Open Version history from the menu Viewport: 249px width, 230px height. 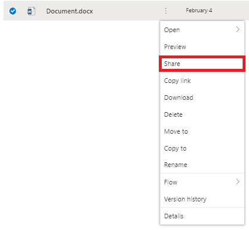click(202, 199)
